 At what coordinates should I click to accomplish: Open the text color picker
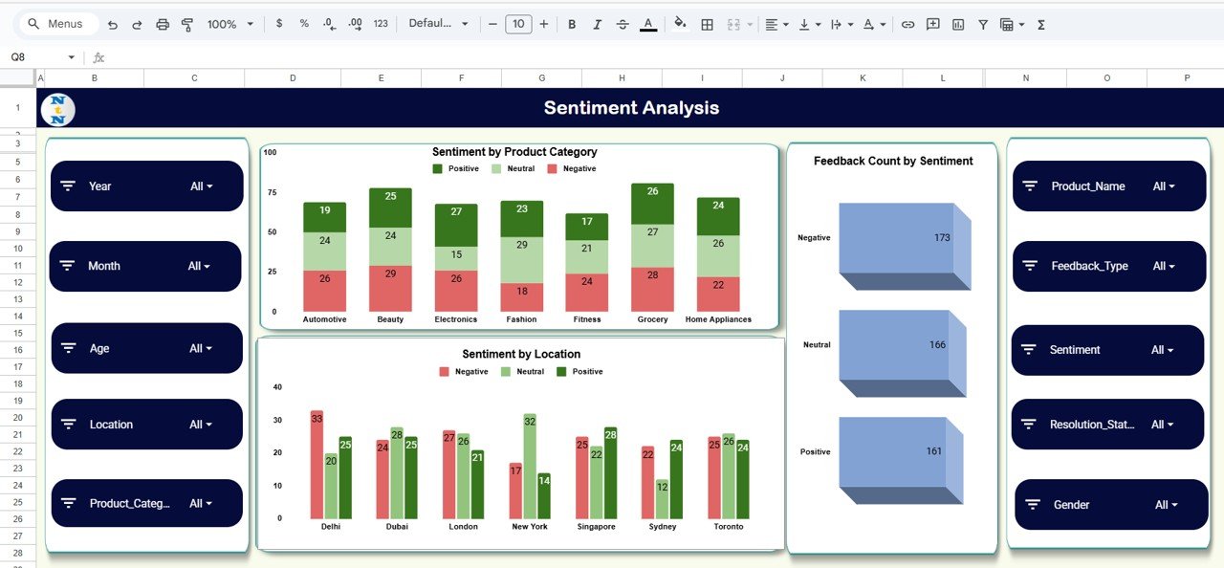click(647, 23)
